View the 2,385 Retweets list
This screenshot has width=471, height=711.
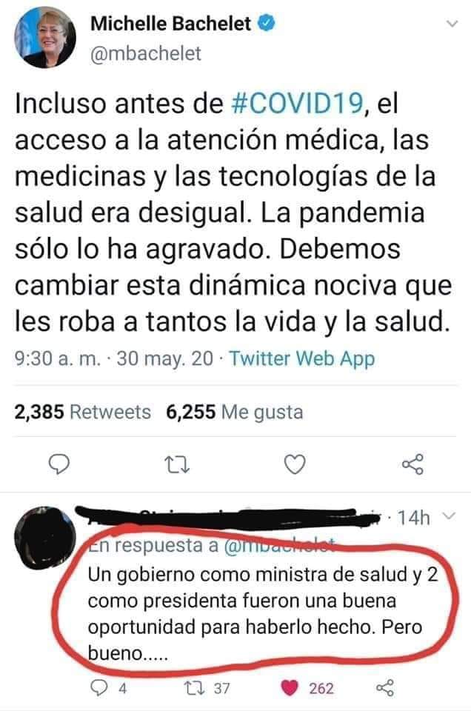click(82, 413)
